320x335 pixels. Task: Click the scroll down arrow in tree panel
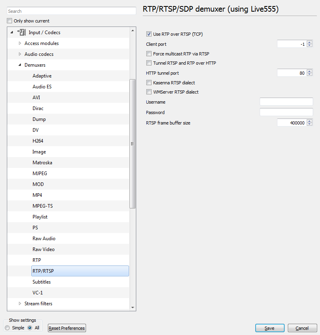click(x=133, y=307)
